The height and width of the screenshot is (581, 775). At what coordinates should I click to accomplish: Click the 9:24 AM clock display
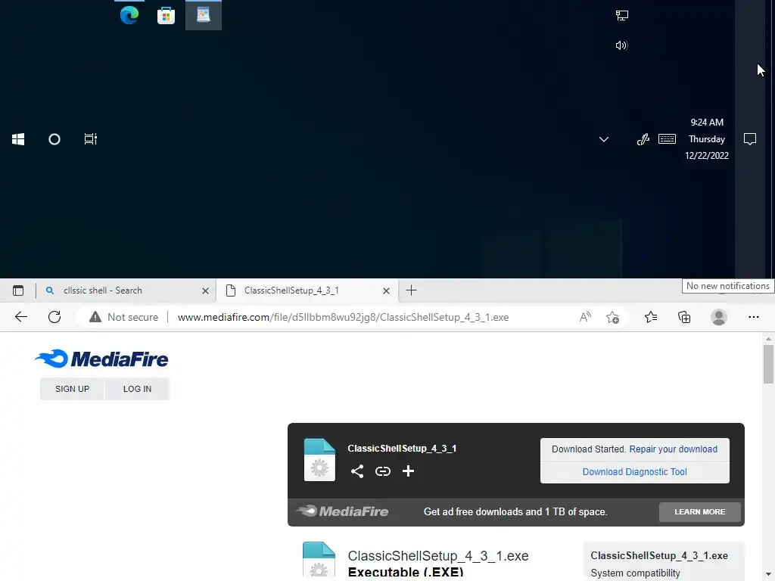[x=707, y=122]
